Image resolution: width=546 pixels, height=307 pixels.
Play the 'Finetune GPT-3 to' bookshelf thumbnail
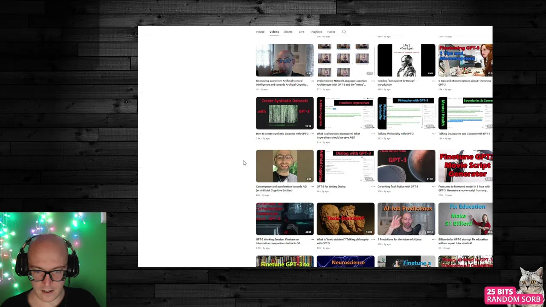pyautogui.click(x=285, y=261)
